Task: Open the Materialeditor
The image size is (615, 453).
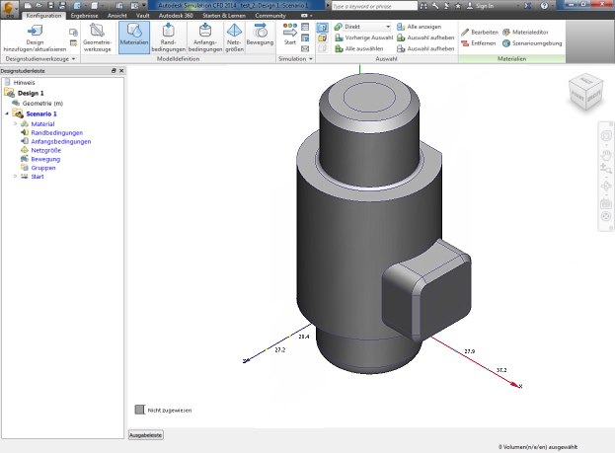Action: coord(525,33)
